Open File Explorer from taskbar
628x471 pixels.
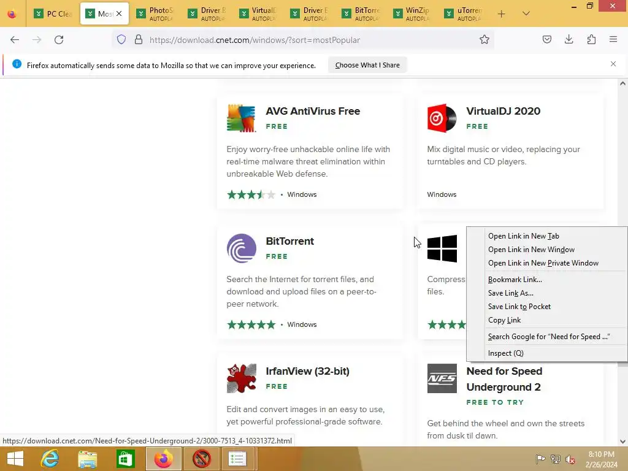[87, 459]
